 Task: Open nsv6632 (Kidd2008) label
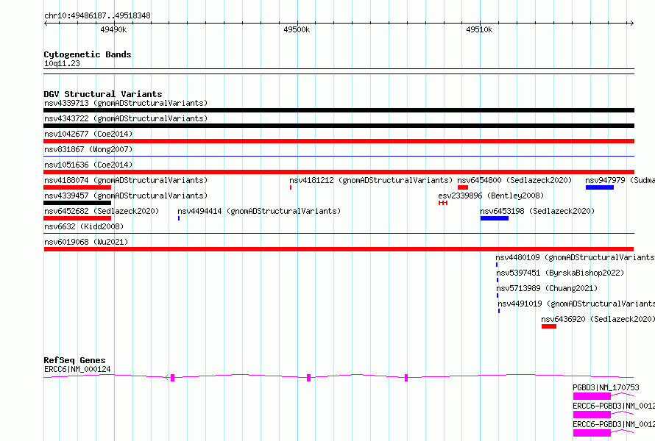click(84, 226)
